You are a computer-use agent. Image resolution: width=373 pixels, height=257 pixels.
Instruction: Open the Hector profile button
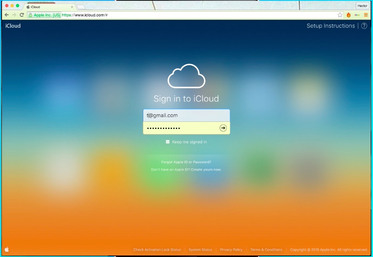(362, 6)
